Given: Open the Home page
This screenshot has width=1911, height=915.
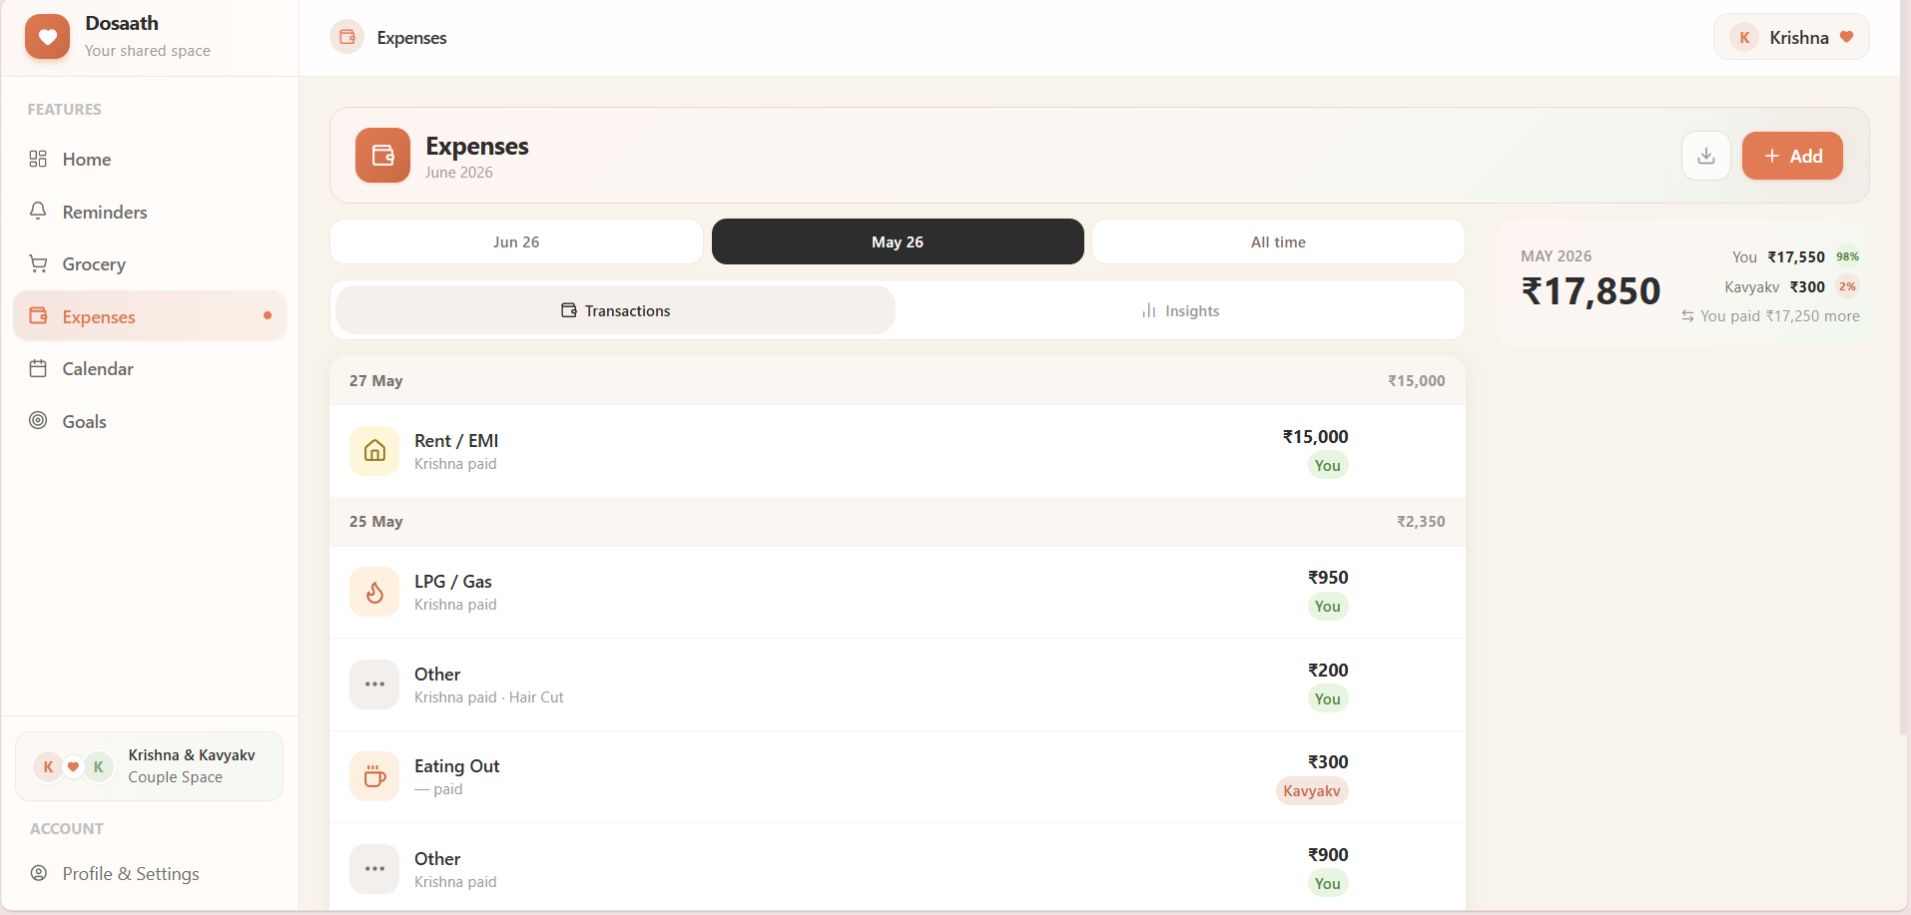Looking at the screenshot, I should point(150,159).
